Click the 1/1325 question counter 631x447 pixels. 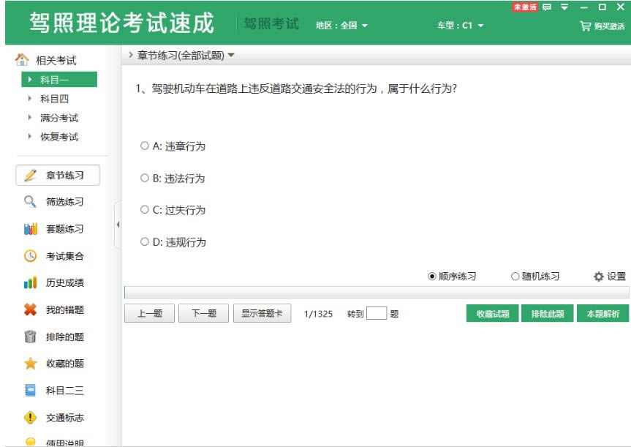tap(318, 314)
